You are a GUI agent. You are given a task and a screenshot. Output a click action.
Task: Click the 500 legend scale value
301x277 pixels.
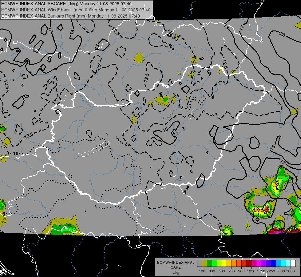click(x=222, y=271)
